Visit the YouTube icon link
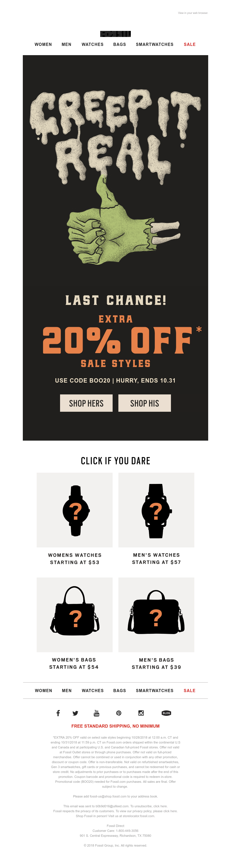 (96, 713)
